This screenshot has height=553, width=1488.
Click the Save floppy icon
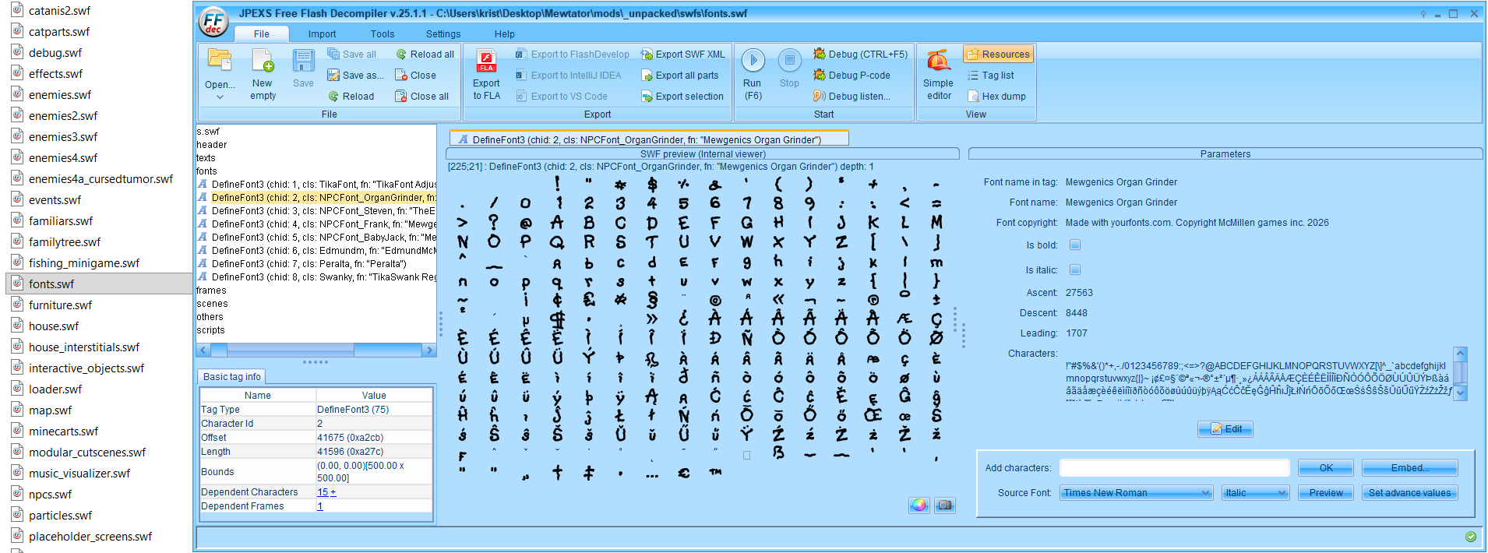tap(303, 68)
